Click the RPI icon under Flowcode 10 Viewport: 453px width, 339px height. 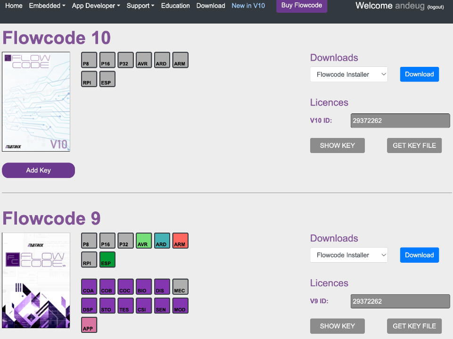point(89,79)
